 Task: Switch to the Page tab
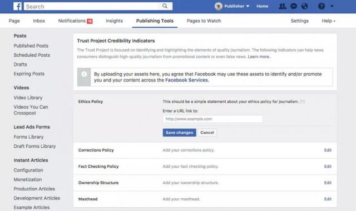(x=14, y=21)
